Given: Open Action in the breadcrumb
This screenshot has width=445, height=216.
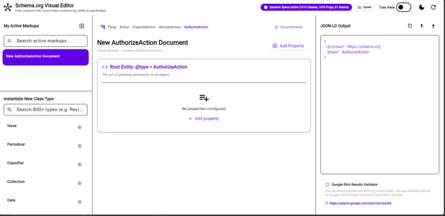Looking at the screenshot, I should click(124, 27).
